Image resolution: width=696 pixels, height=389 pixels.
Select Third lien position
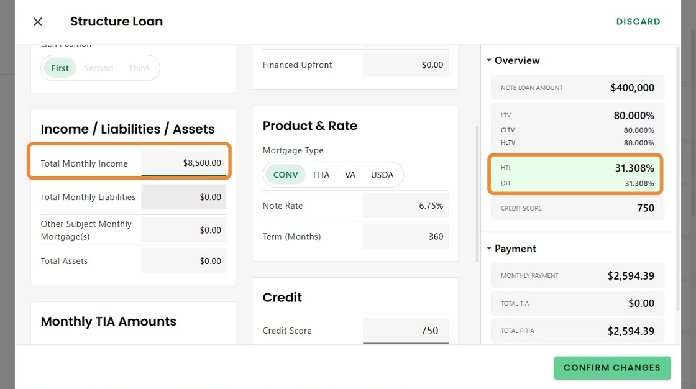pos(139,68)
